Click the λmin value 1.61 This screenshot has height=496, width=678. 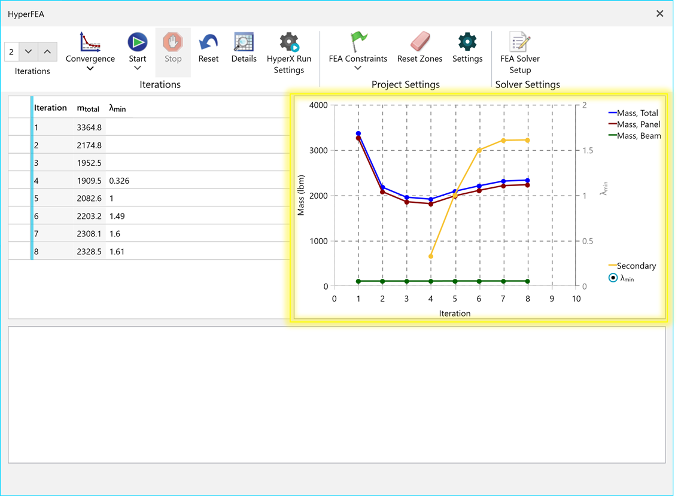click(x=117, y=252)
